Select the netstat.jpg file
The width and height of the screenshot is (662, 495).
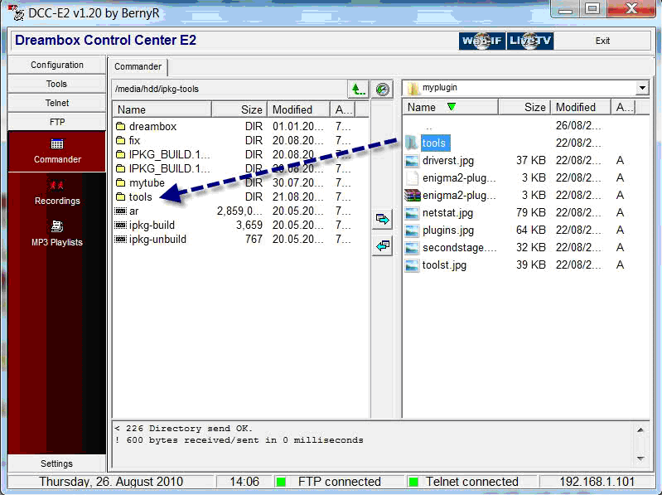[447, 213]
